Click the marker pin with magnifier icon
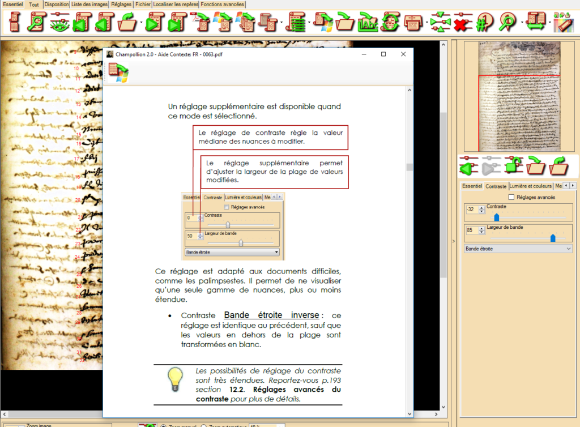The height and width of the screenshot is (427, 580). coord(507,22)
